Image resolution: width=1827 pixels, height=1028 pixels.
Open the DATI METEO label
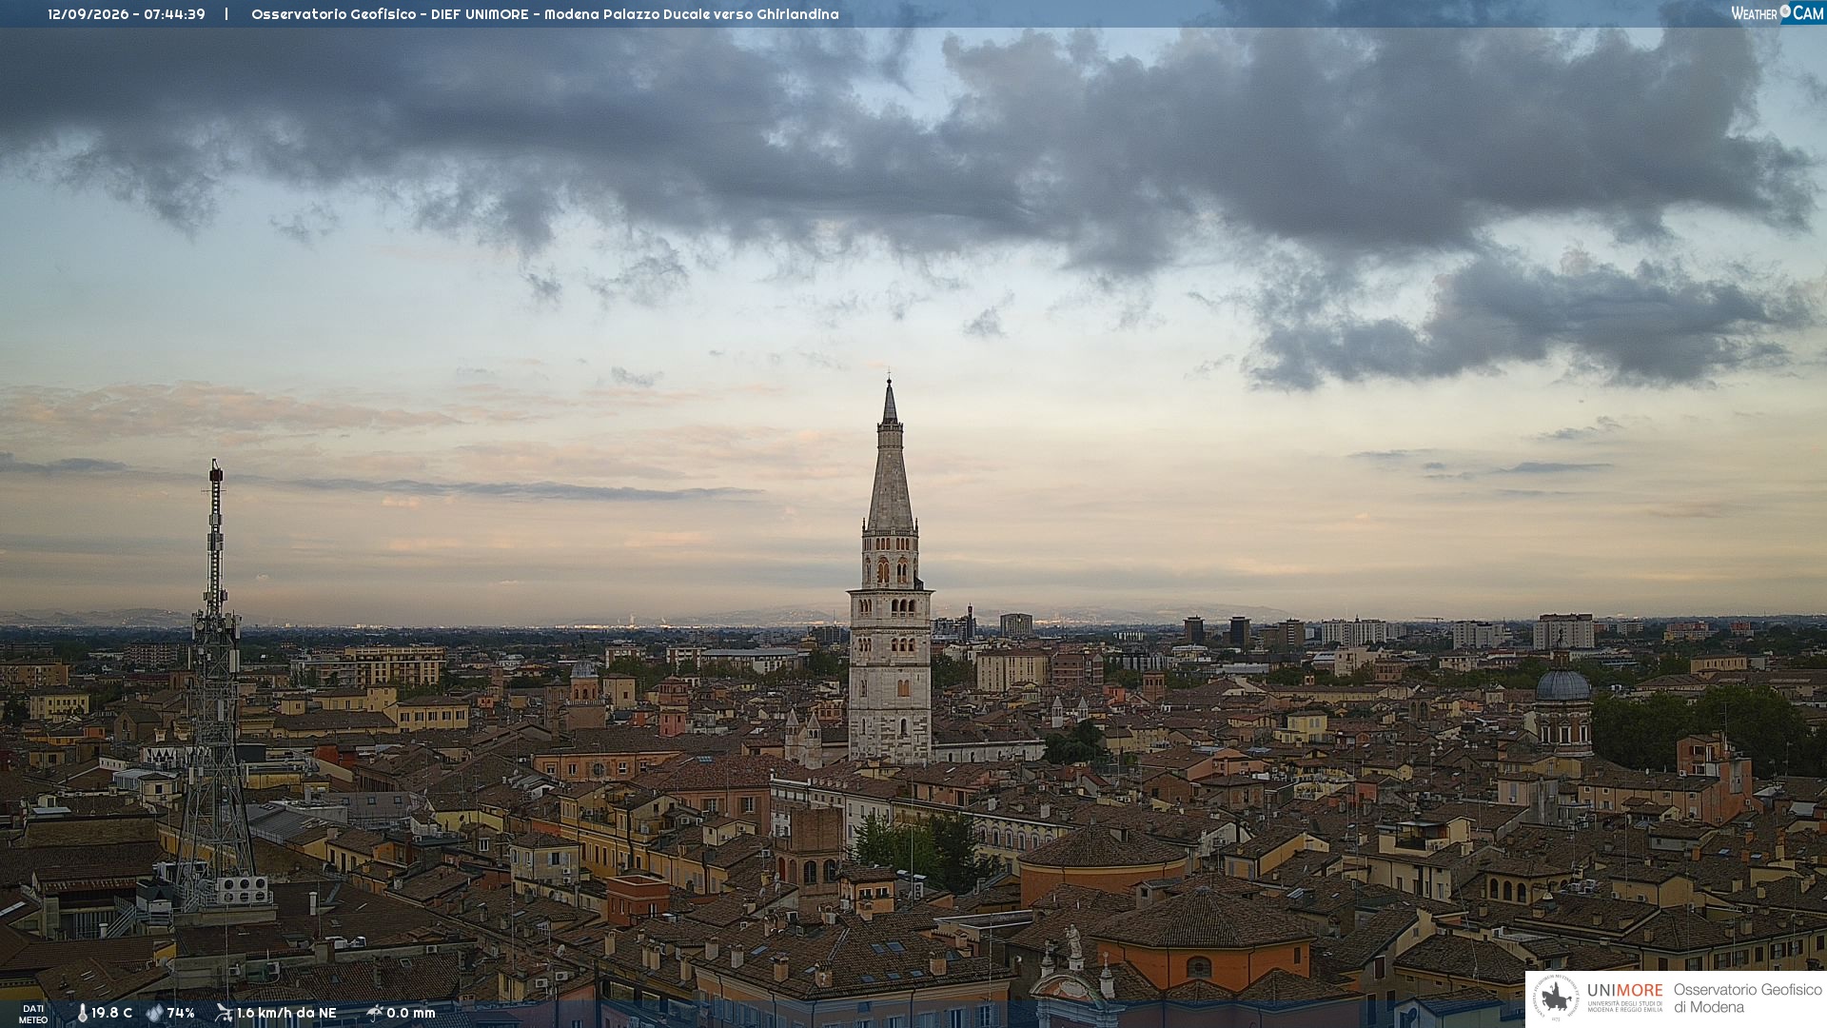[33, 1014]
